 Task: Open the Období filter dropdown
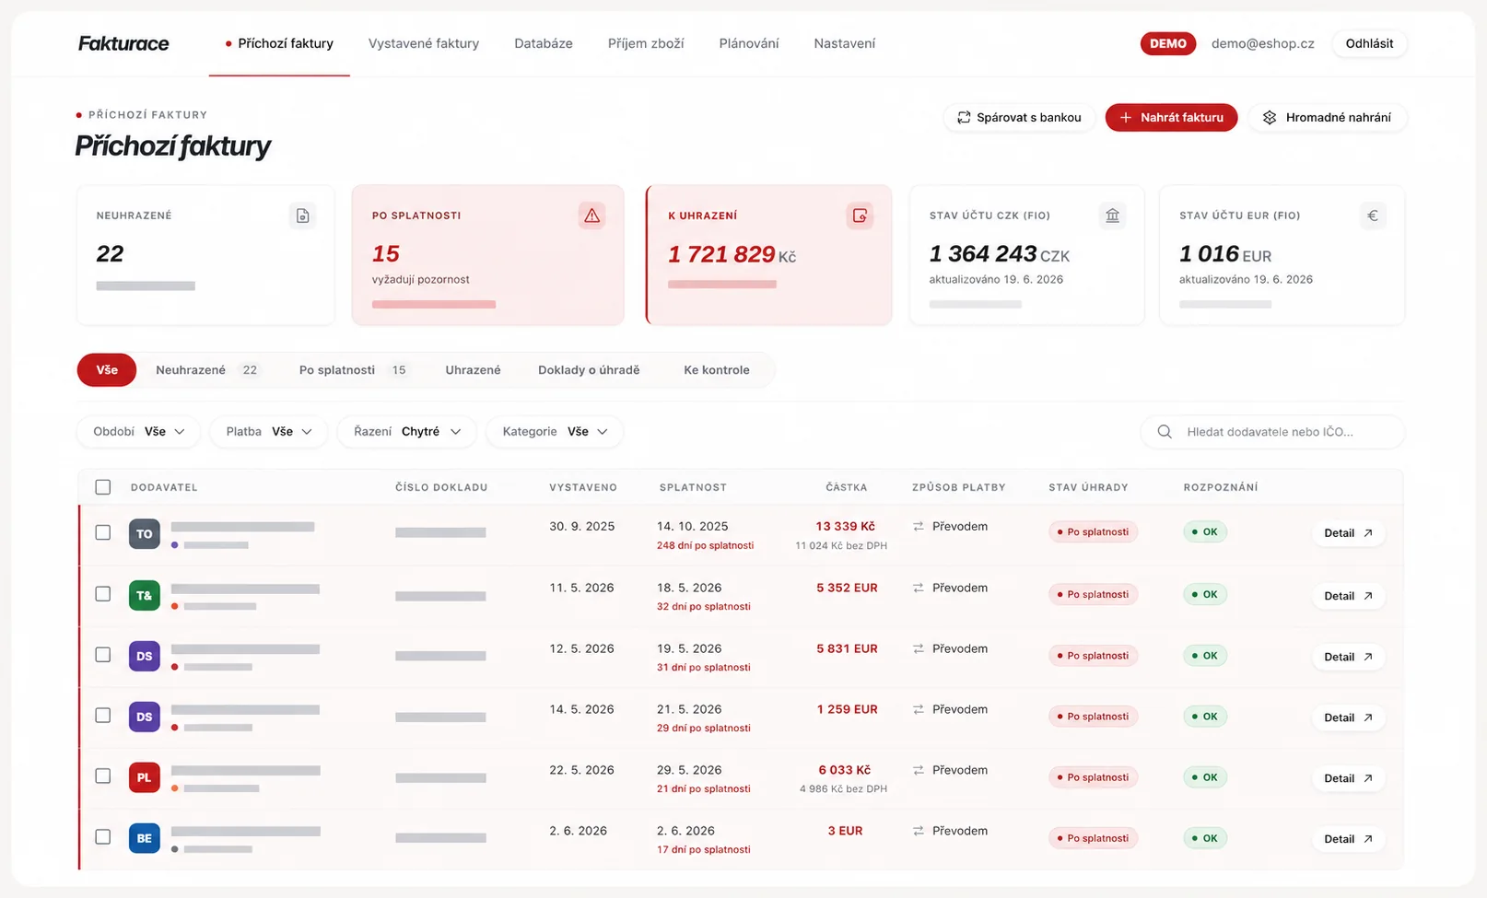click(138, 431)
